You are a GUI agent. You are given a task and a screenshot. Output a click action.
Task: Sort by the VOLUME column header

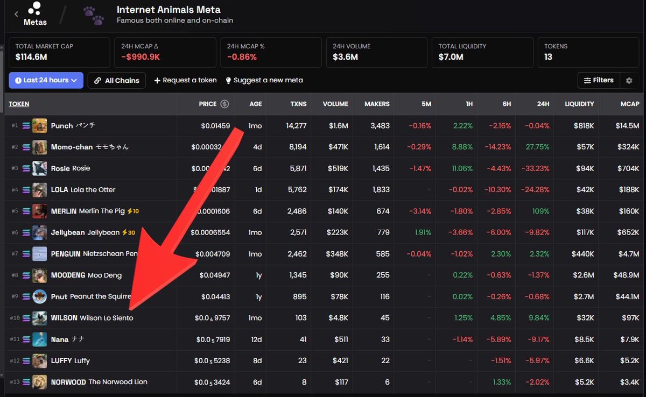[x=335, y=104]
